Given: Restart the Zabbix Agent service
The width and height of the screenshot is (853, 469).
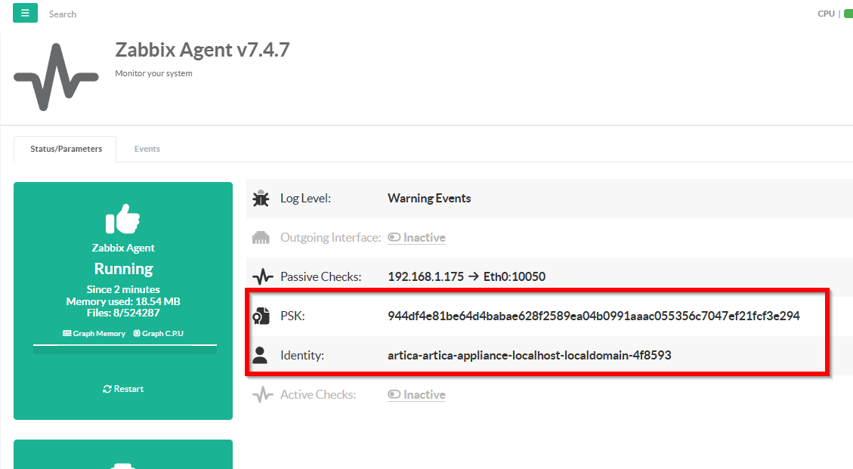Looking at the screenshot, I should tap(123, 389).
